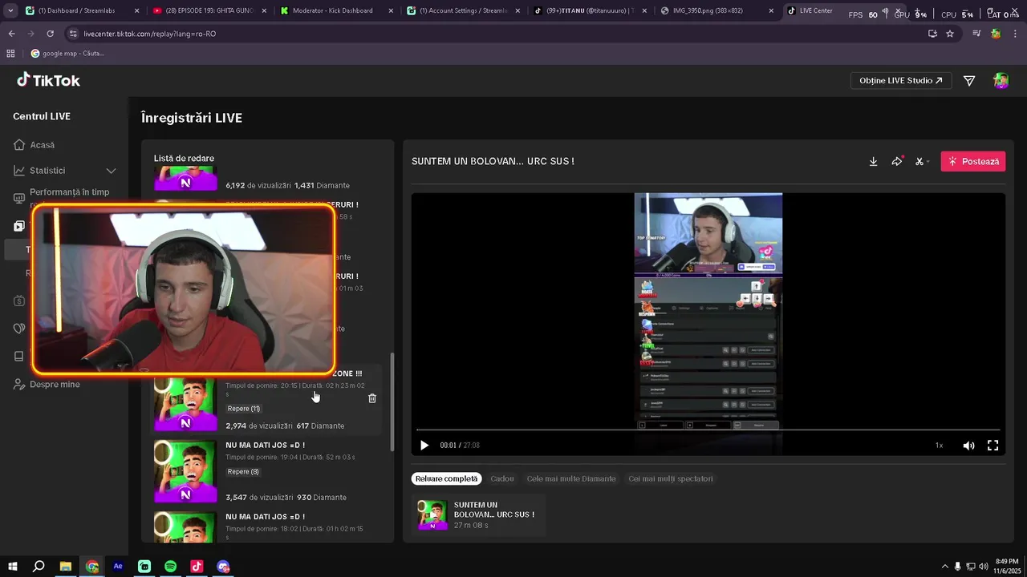Switch to Account Settings / Streamlabs tab
Image resolution: width=1027 pixels, height=577 pixels.
[x=464, y=11]
